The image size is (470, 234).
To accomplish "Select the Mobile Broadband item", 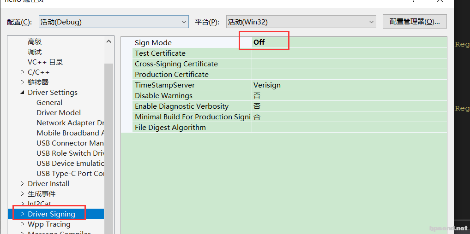I will tap(70, 133).
